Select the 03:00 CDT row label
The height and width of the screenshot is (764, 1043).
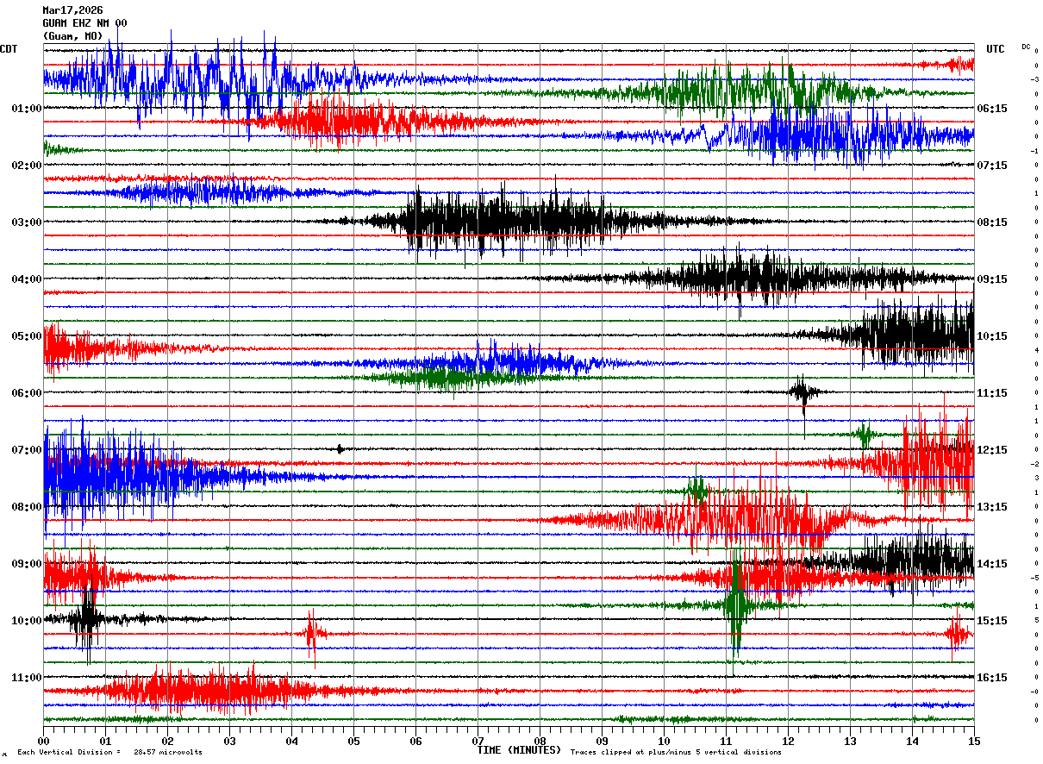27,222
